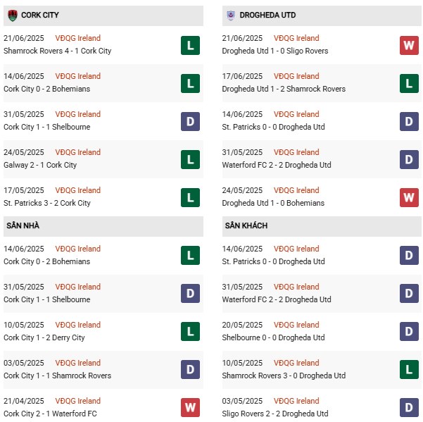The height and width of the screenshot is (422, 423).
Task: Click W badge for Drogheda Utd 1-0 Sligo Rovers
Action: tap(409, 45)
